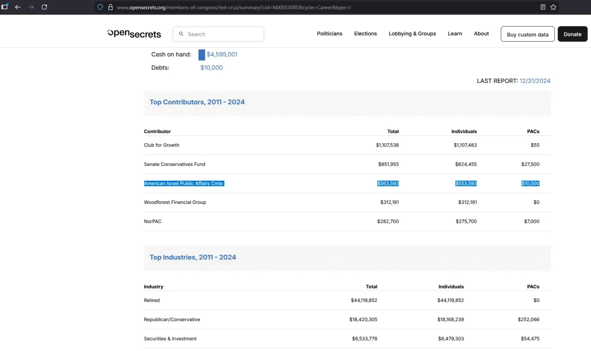Click Senate Conservatives Fund individuals $824,455
Screen dimensions: 591x351
[466, 164]
